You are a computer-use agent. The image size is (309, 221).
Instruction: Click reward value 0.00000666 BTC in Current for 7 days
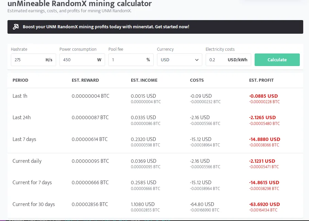(90, 183)
